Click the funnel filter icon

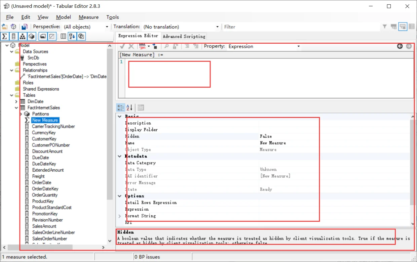coord(385,27)
